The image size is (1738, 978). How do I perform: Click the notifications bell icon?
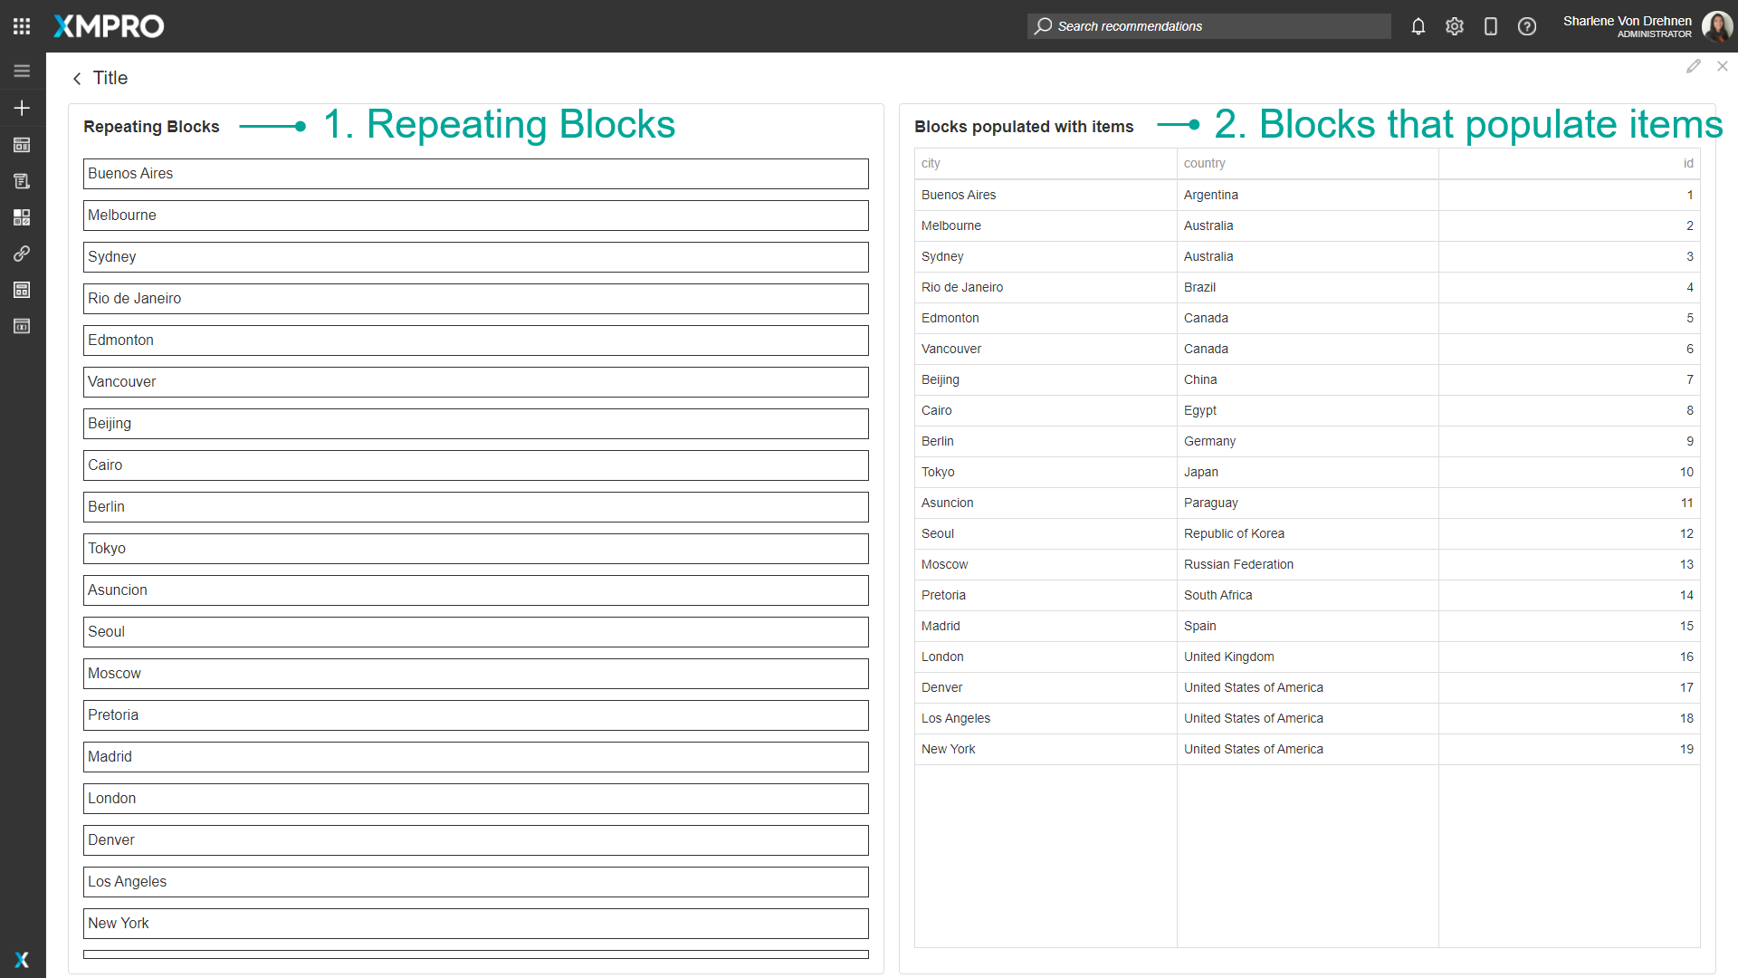[x=1418, y=26]
